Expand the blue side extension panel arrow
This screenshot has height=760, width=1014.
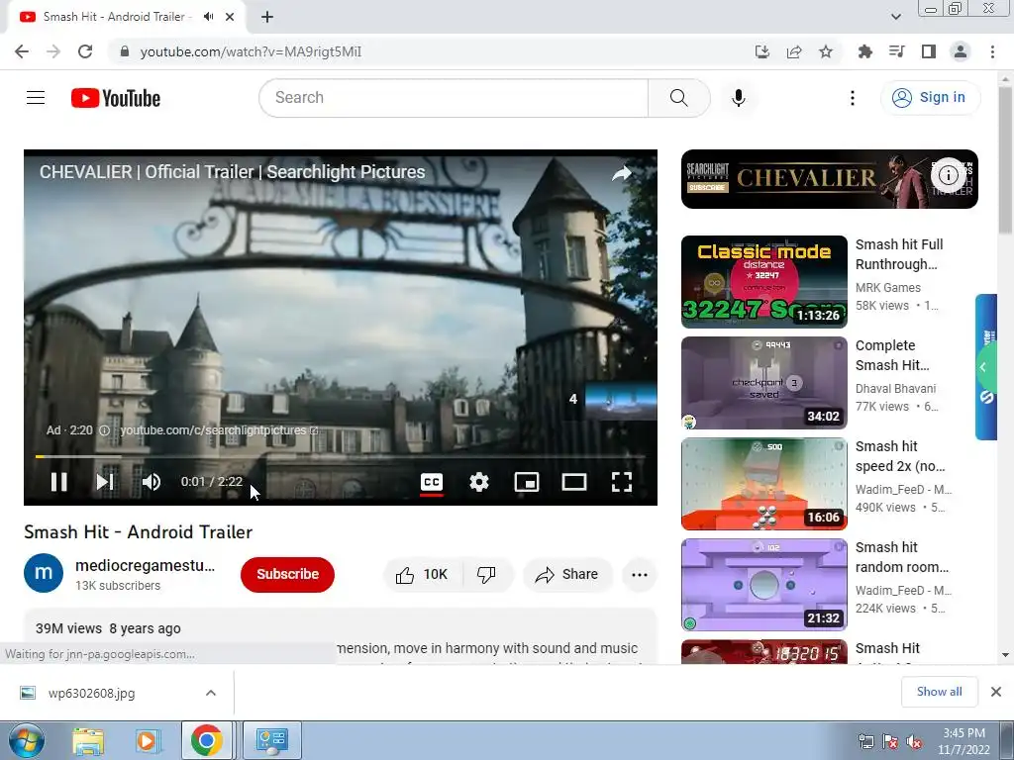tap(983, 368)
